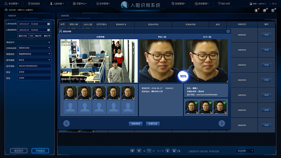281x158 pixels.
Task: Click the list notification icon at top right
Action: tap(273, 10)
